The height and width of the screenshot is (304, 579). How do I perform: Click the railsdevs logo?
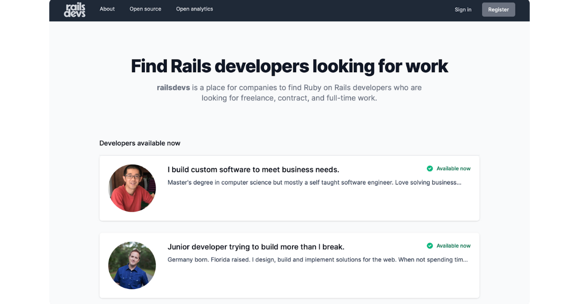tap(74, 10)
